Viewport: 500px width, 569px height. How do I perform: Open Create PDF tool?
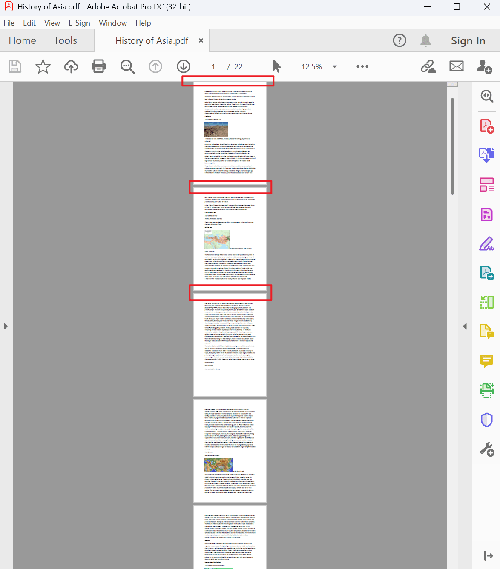click(x=487, y=126)
